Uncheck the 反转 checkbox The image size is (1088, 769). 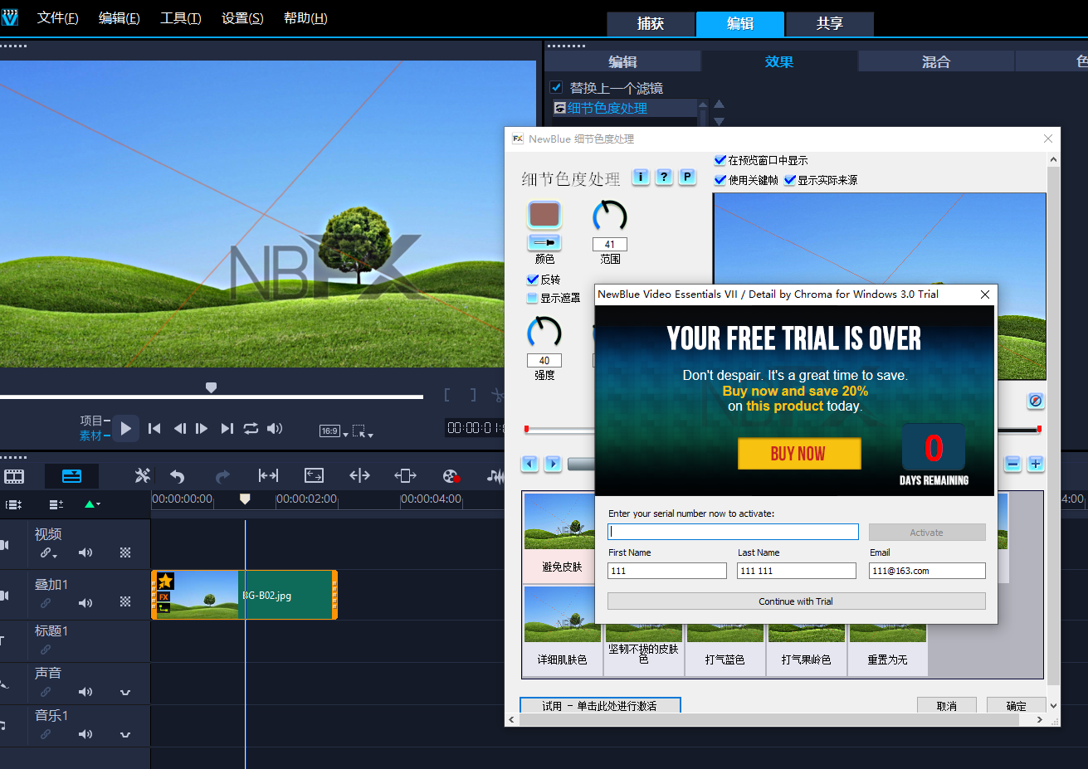[x=533, y=280]
